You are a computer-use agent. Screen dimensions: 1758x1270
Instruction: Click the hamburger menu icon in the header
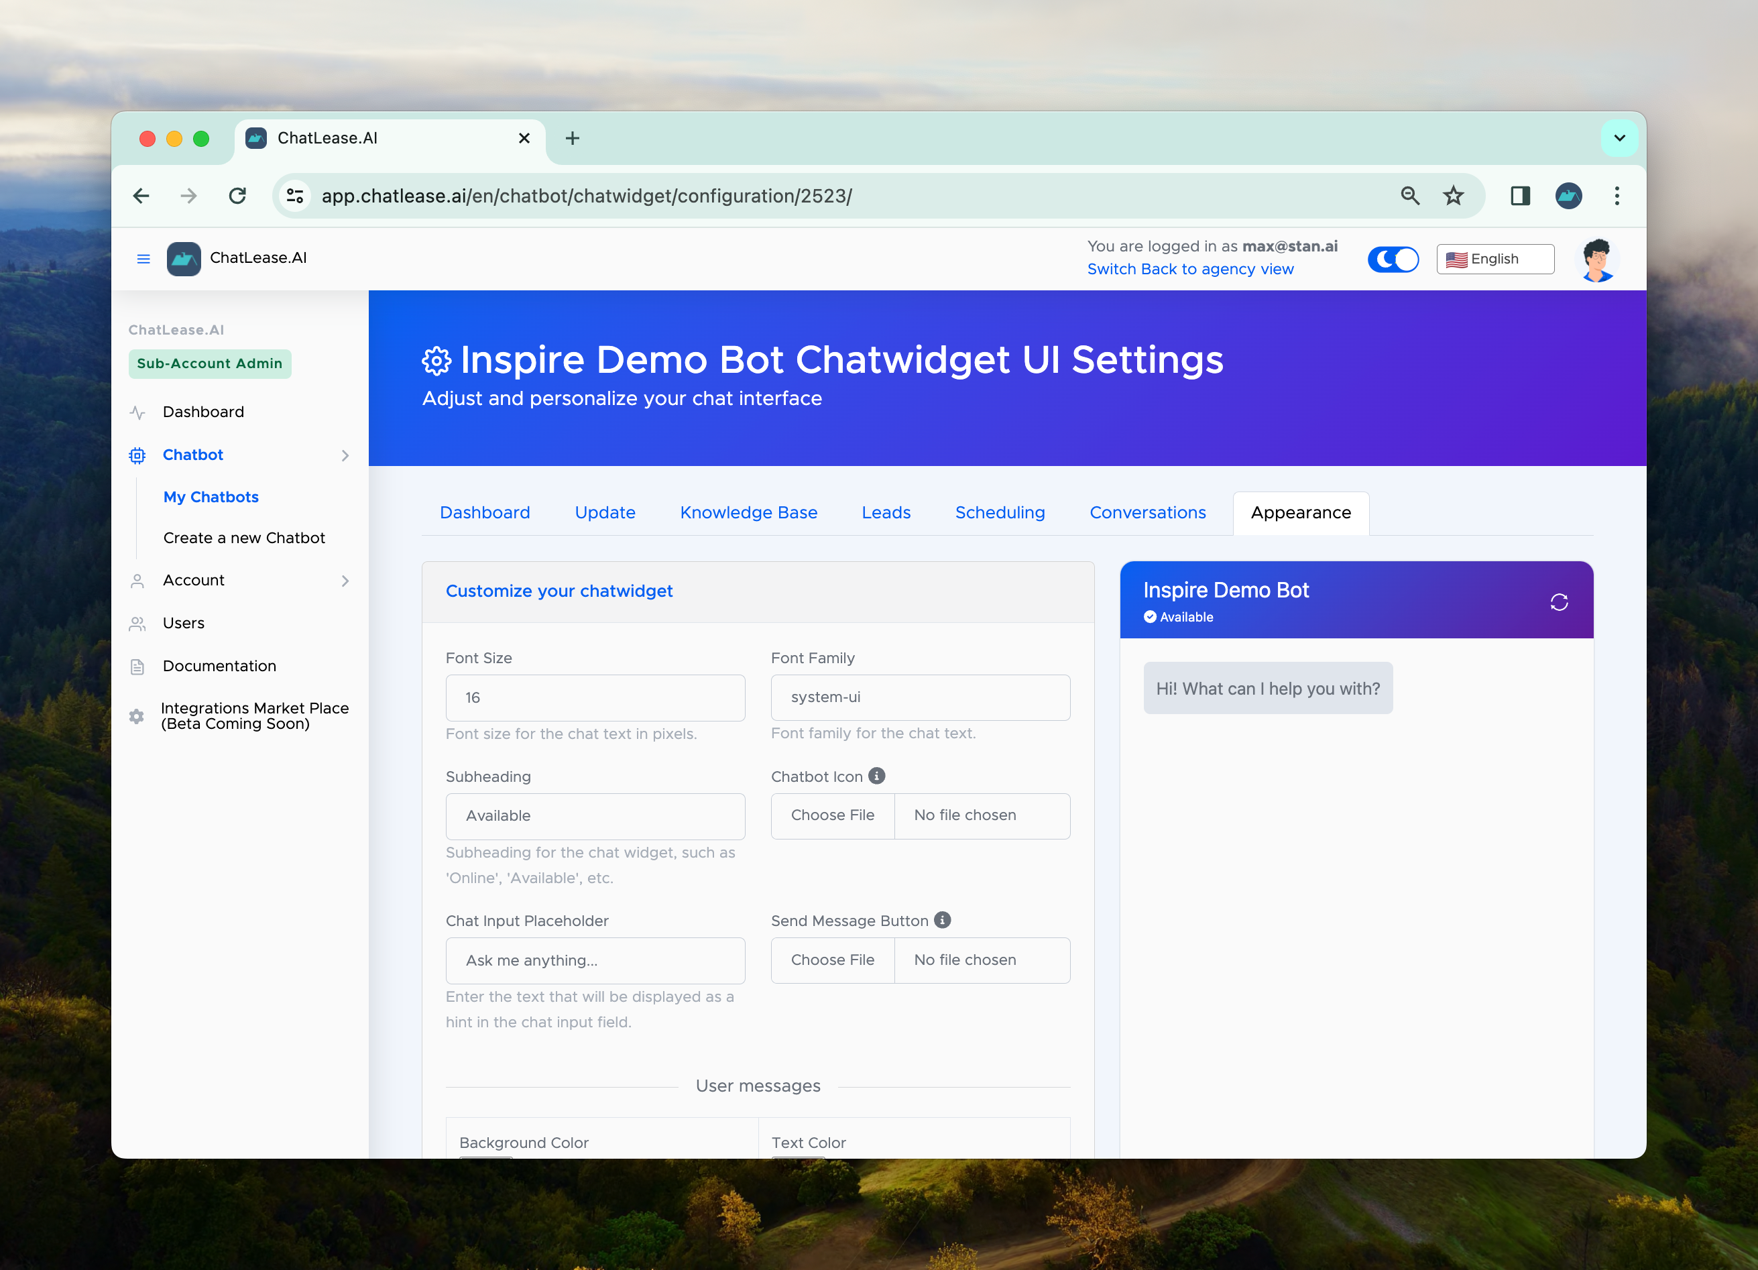pos(143,259)
